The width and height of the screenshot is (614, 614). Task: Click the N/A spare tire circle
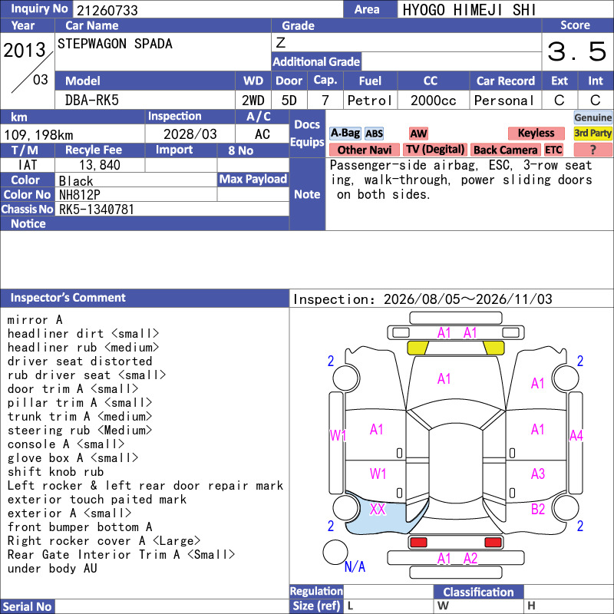335,552
